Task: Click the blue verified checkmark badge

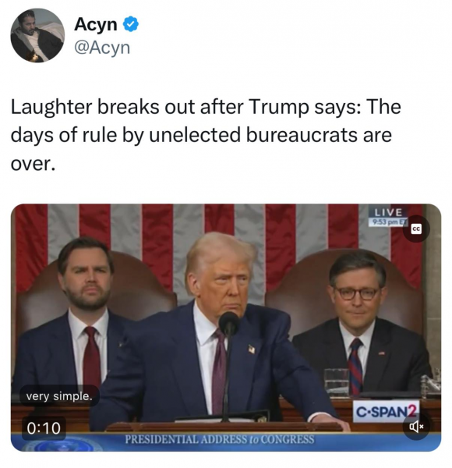Action: tap(131, 24)
